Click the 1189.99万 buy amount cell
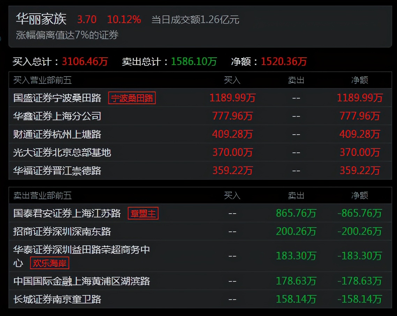The width and height of the screenshot is (397, 316). [x=232, y=98]
